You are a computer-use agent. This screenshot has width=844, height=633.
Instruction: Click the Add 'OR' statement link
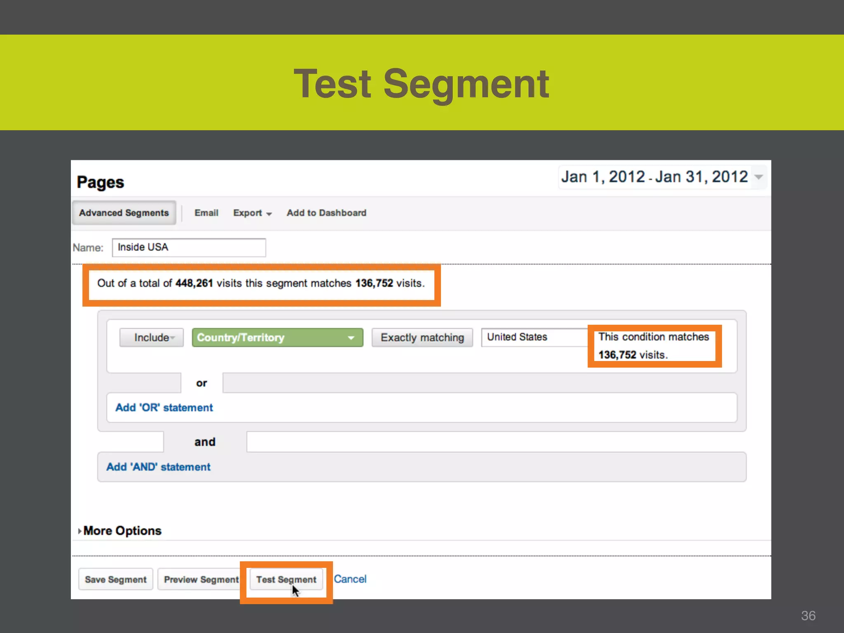[164, 408]
